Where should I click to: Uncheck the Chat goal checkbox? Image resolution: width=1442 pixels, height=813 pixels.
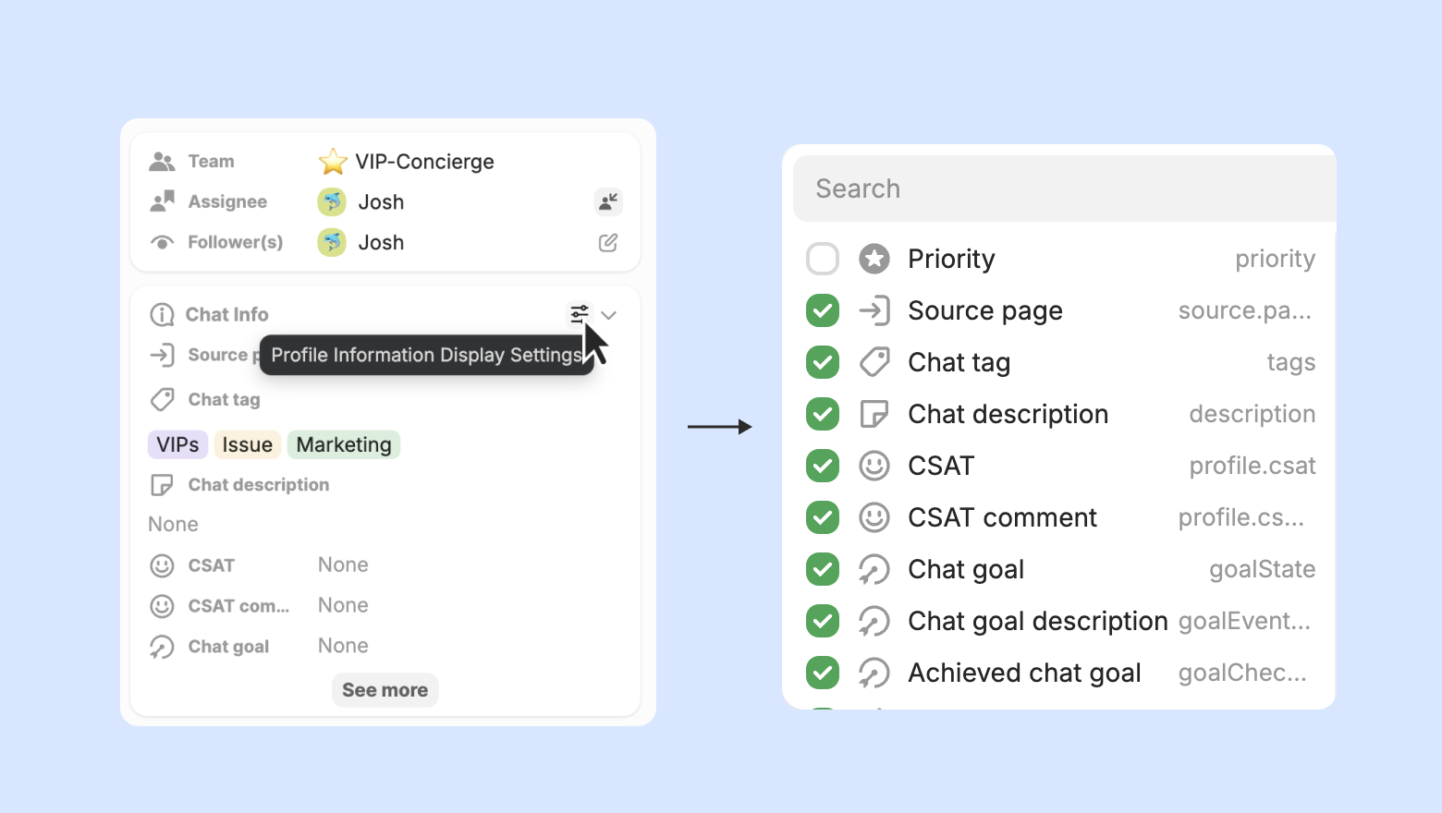[x=823, y=569]
